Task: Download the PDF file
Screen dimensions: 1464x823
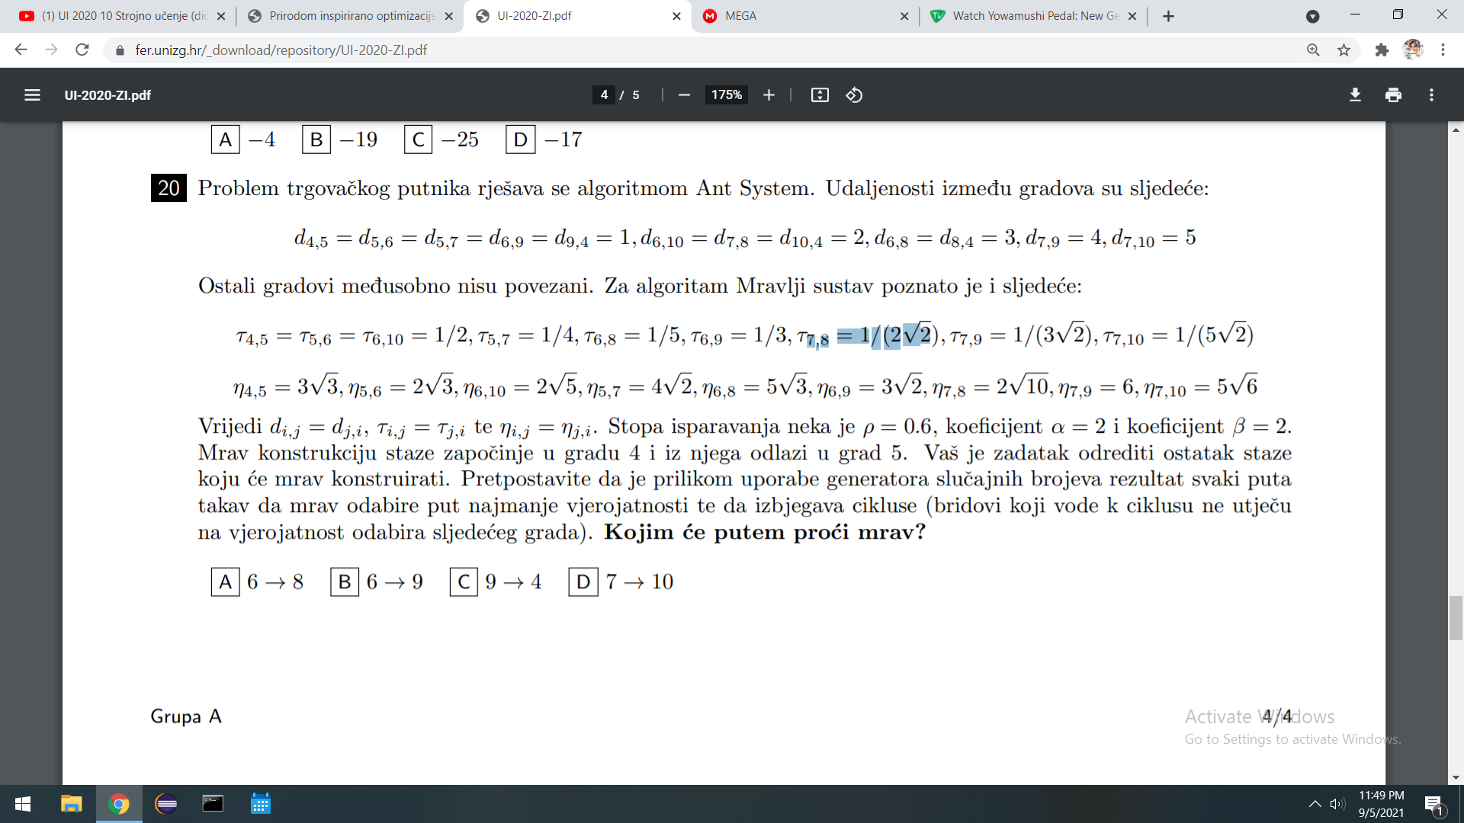Action: [1355, 95]
